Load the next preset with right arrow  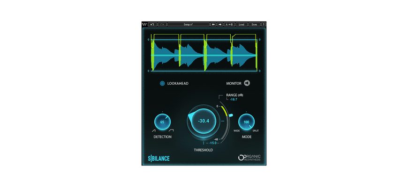coord(220,24)
